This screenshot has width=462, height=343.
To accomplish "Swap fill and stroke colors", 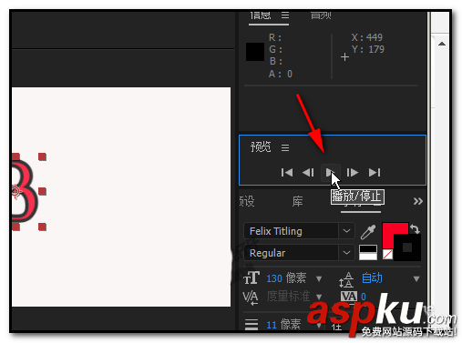I will pos(415,228).
